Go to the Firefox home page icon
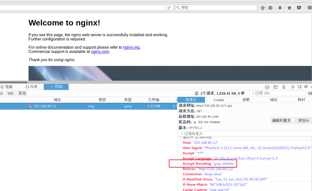 pos(289,8)
